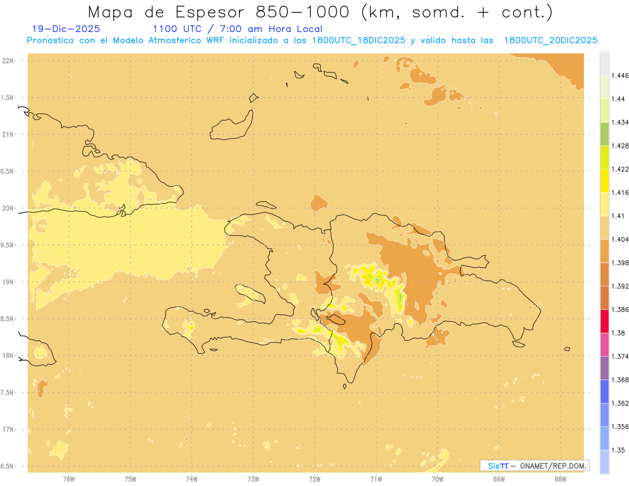Click the longitude label "68W"
This screenshot has height=486, width=629.
click(560, 479)
